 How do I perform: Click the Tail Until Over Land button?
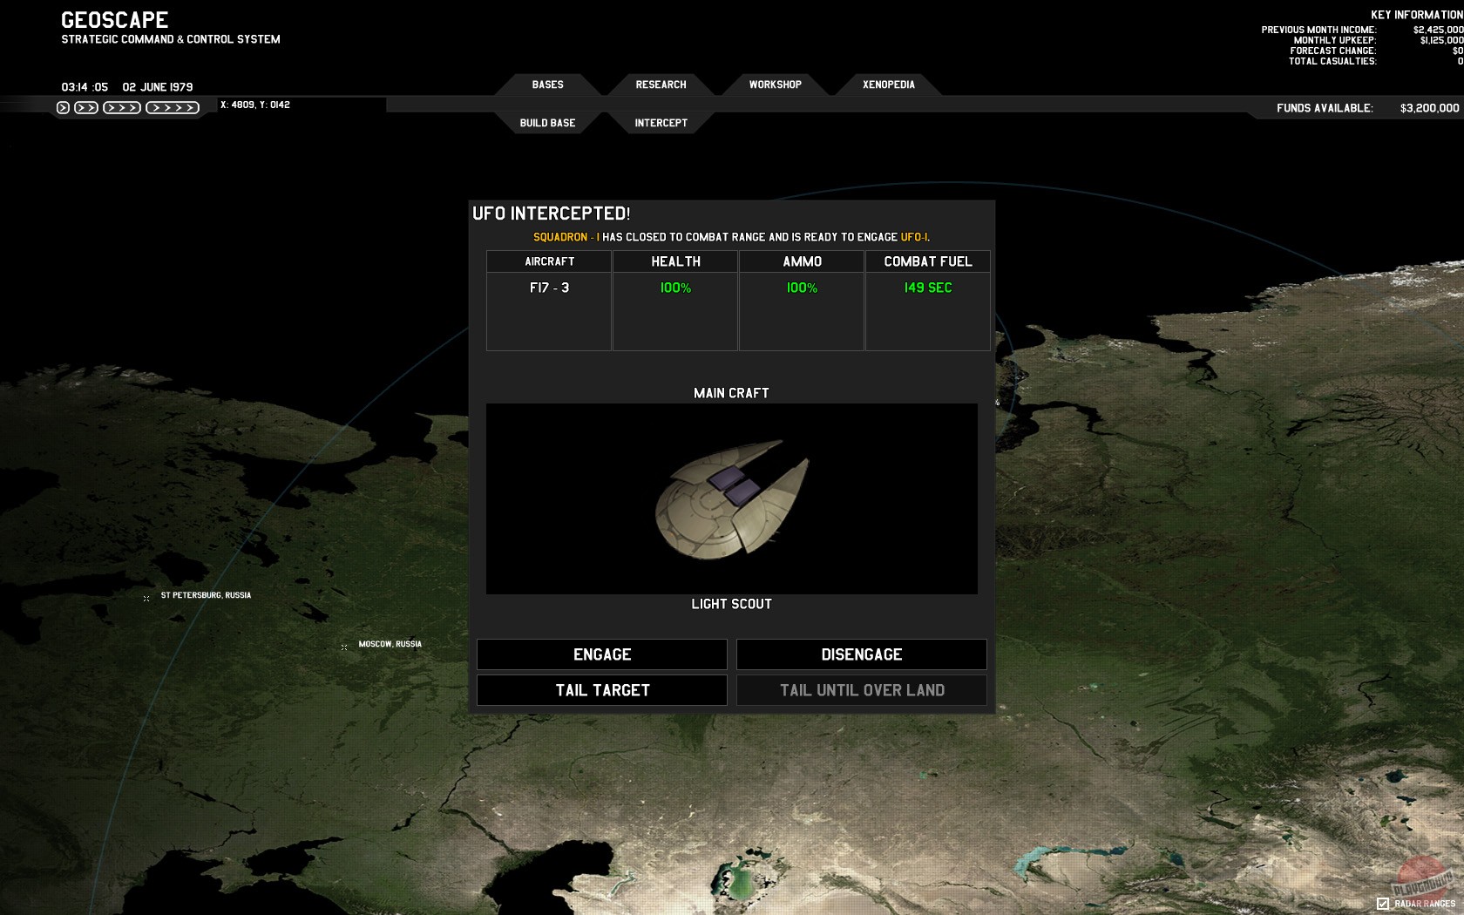(x=862, y=690)
